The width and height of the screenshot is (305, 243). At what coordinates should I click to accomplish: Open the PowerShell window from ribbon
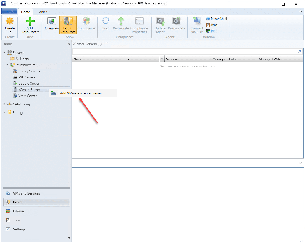click(216, 19)
